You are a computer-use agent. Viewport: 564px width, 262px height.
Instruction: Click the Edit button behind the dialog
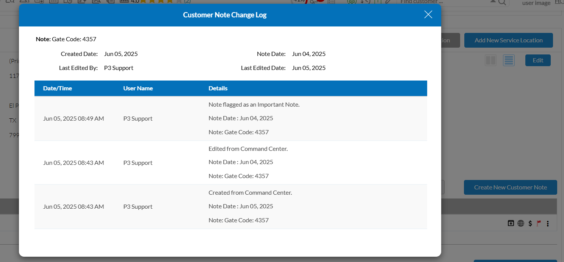click(538, 60)
